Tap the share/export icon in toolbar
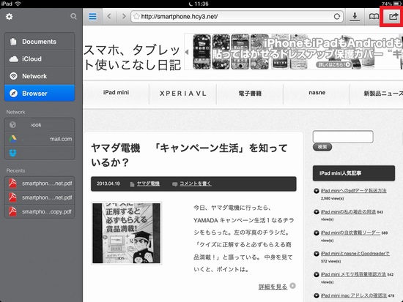This screenshot has height=302, width=403. 393,17
